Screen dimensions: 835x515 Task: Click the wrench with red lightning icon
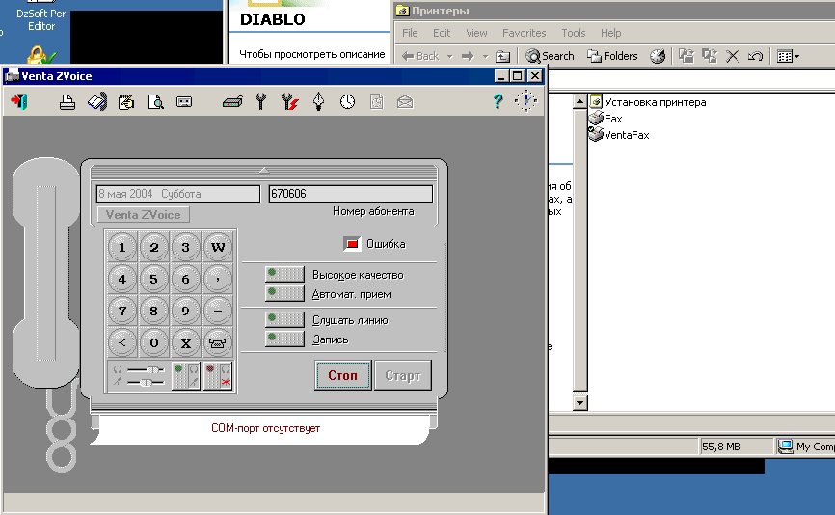289,101
